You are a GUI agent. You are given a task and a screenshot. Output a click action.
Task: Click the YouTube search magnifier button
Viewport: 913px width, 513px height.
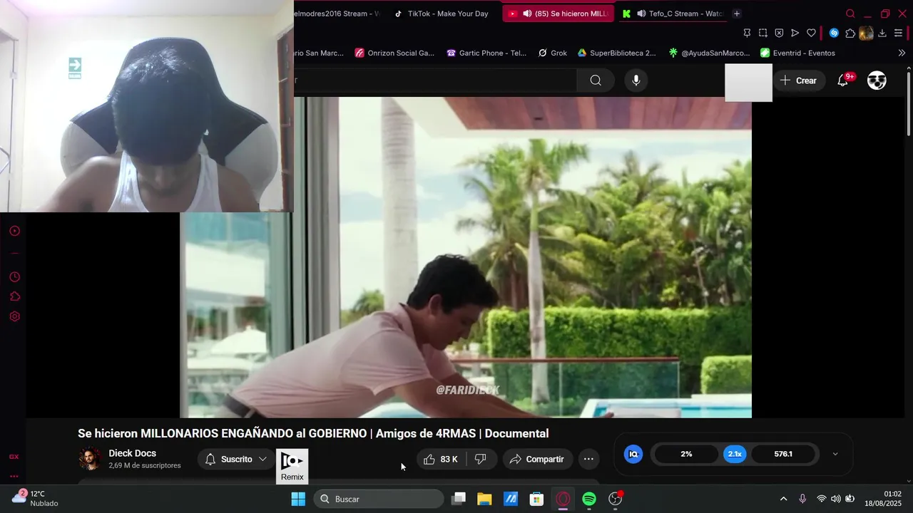tap(596, 81)
